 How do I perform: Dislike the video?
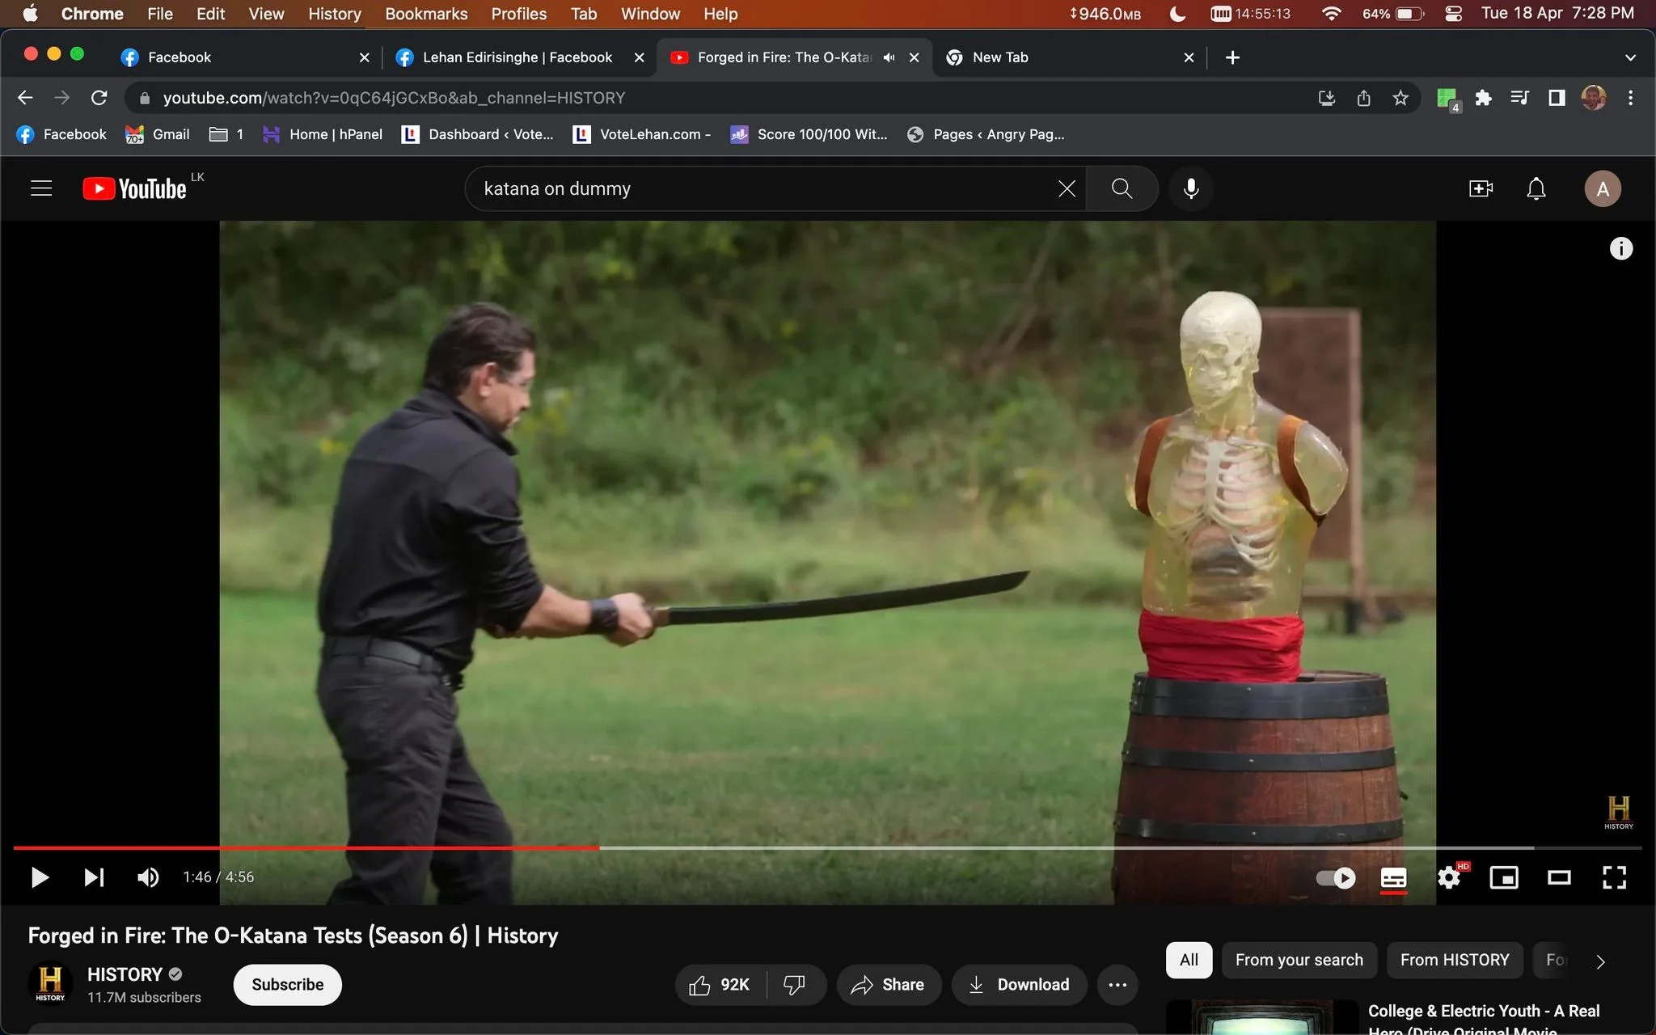click(x=795, y=984)
